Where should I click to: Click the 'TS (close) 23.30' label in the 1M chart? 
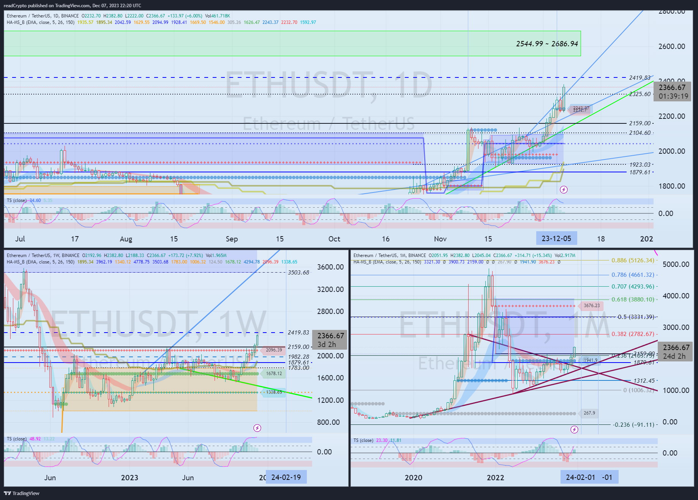370,440
